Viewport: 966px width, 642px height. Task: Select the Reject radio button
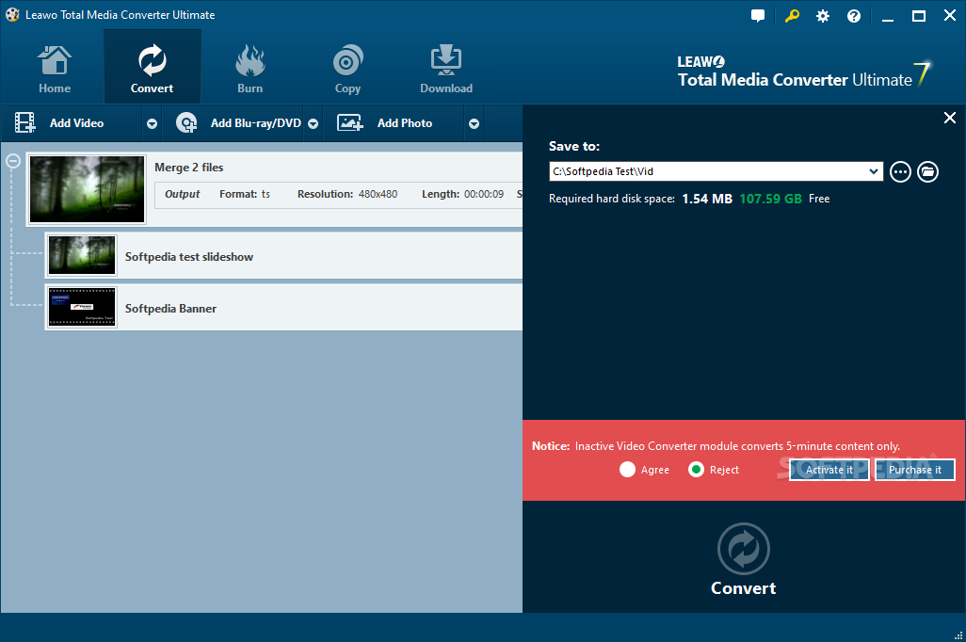696,470
